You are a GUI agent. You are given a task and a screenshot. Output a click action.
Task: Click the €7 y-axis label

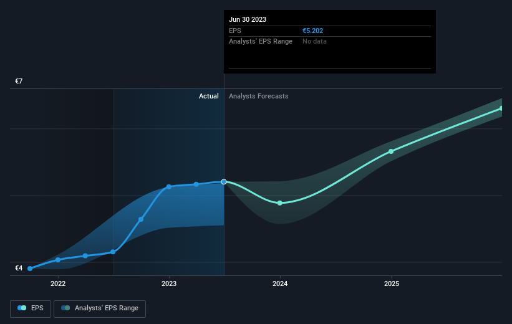19,81
